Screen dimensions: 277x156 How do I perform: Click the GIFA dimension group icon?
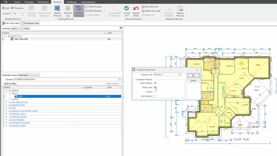coord(15,96)
